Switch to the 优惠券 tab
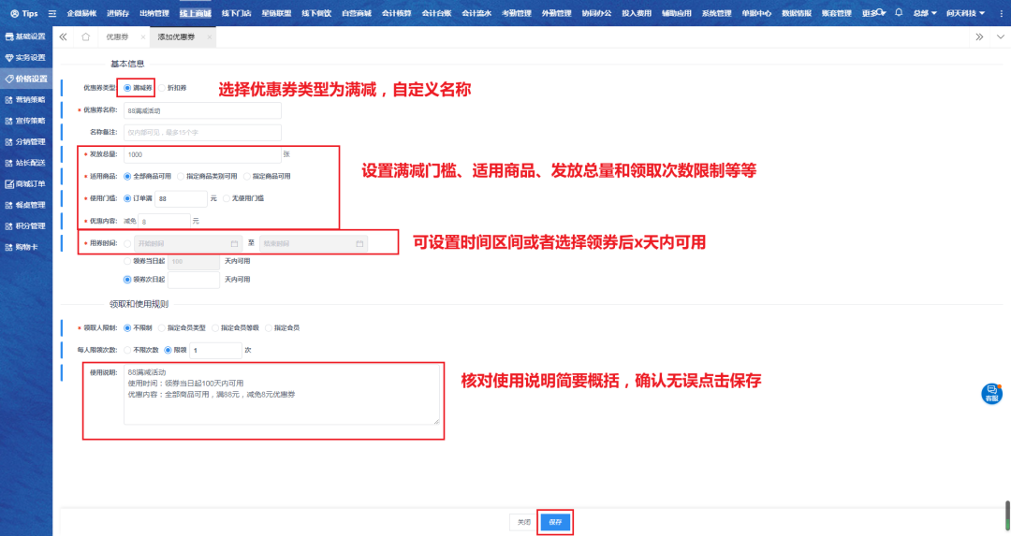This screenshot has width=1011, height=536. tap(117, 36)
